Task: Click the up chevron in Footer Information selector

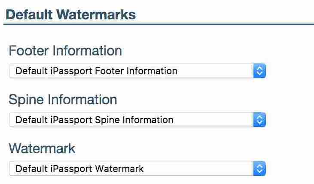Action: click(259, 69)
